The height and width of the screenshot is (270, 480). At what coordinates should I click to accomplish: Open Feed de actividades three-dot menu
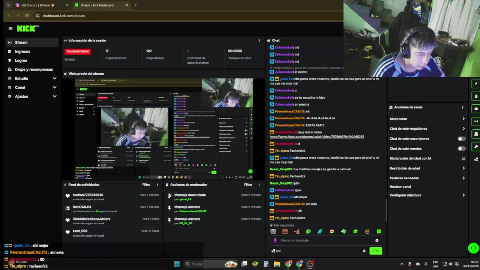(x=157, y=184)
